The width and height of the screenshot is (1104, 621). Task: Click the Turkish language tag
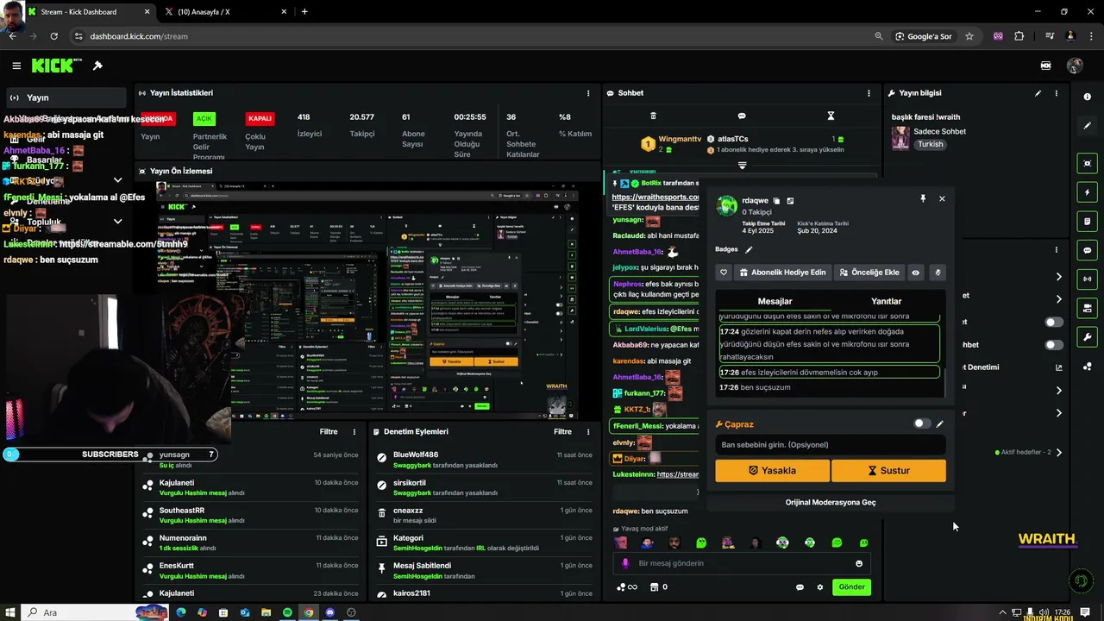tap(930, 144)
